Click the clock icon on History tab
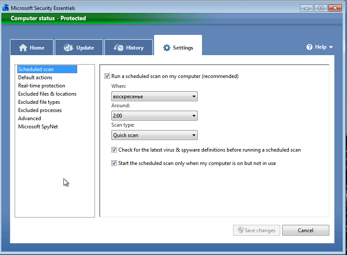Screen dimensions: 347x255 118,48
